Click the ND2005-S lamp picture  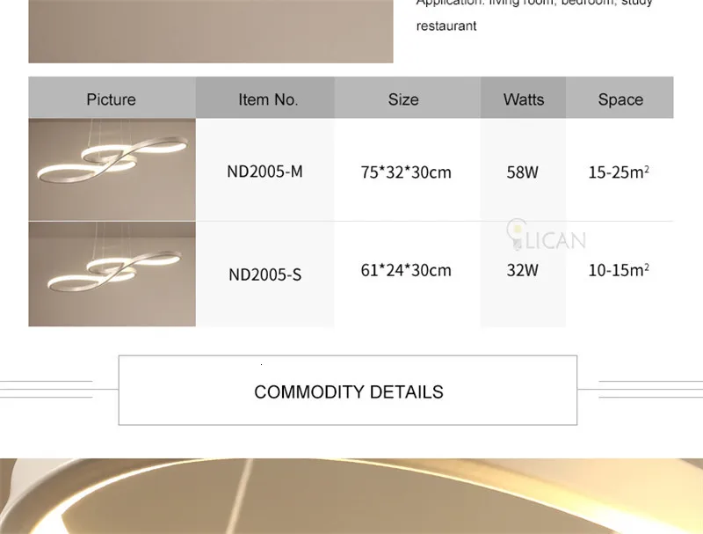click(112, 274)
